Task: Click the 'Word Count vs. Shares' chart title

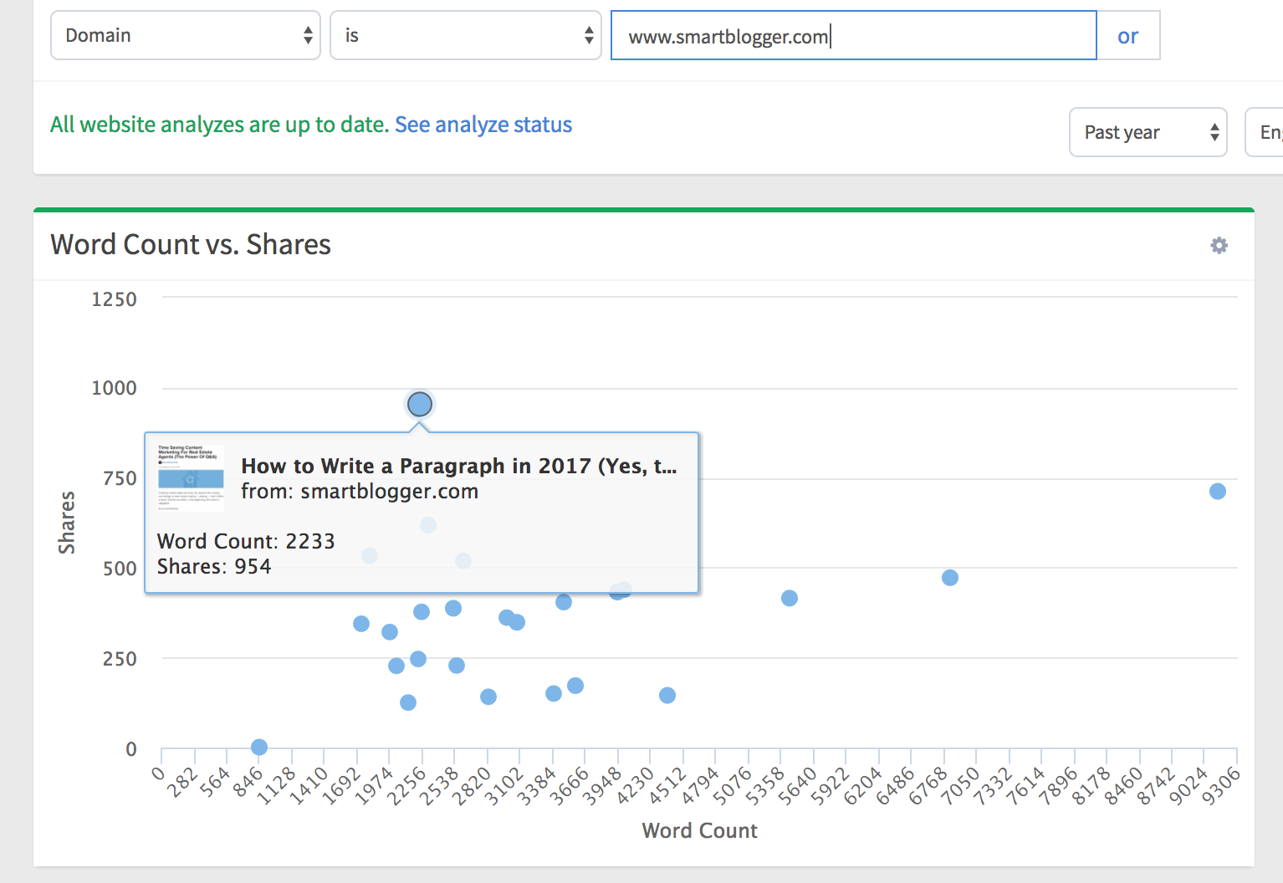Action: [191, 244]
